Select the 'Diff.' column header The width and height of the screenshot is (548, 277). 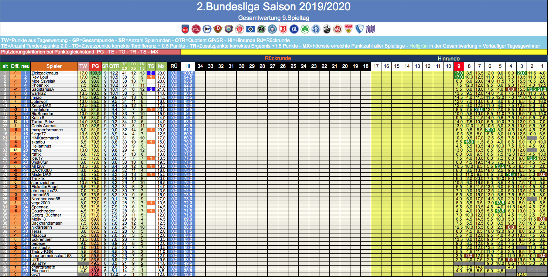15,66
